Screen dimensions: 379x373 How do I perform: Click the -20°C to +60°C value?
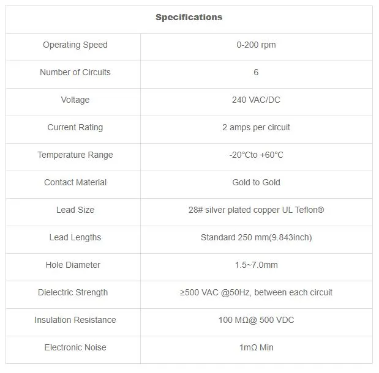[256, 155]
